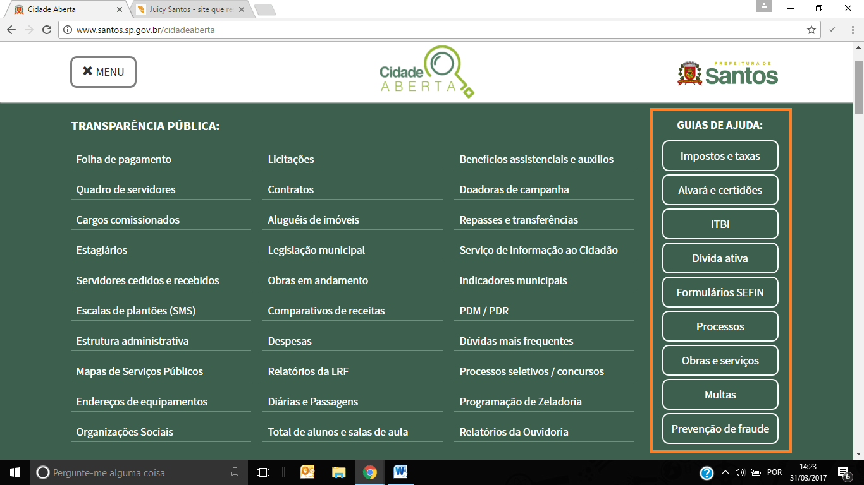Click the Prefeitura de Santos logo
Image resolution: width=864 pixels, height=485 pixels.
click(727, 73)
